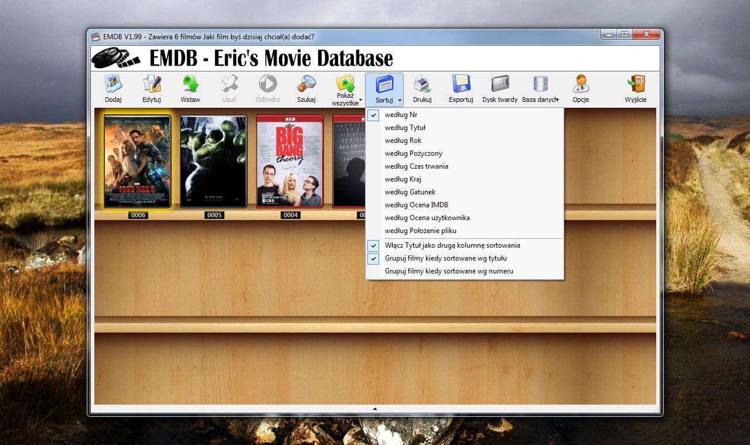Sort movies według Tytuł
This screenshot has width=750, height=445.
point(465,128)
